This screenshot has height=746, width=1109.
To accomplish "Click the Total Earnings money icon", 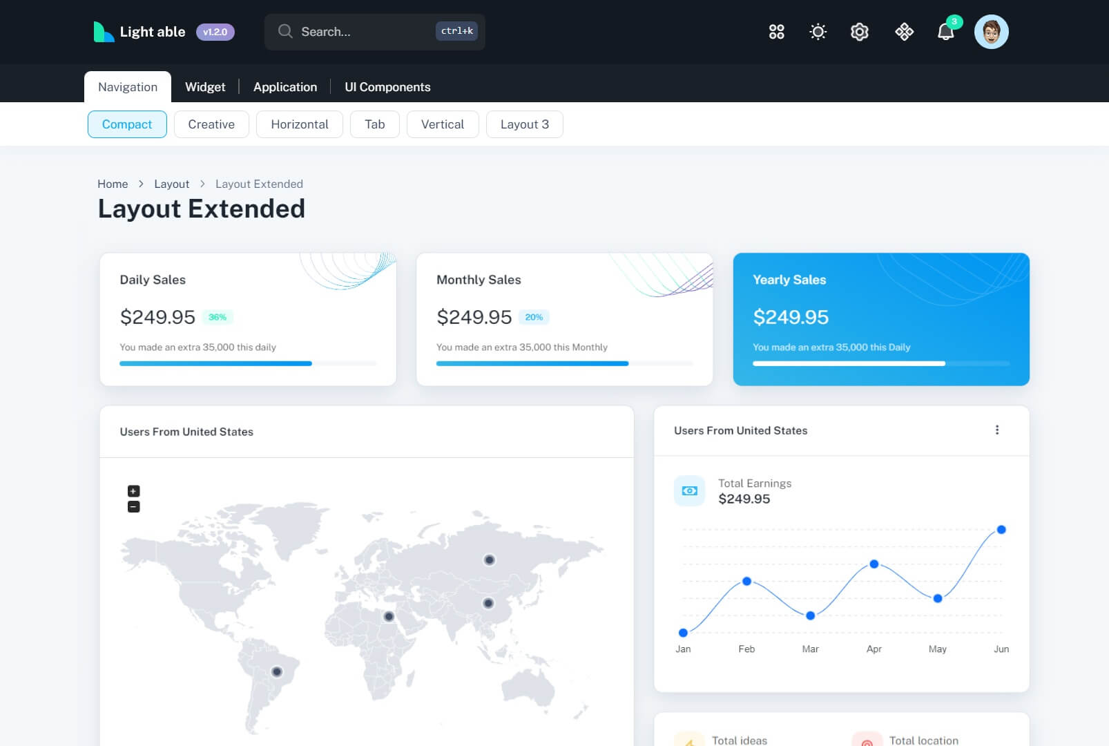I will [x=689, y=491].
